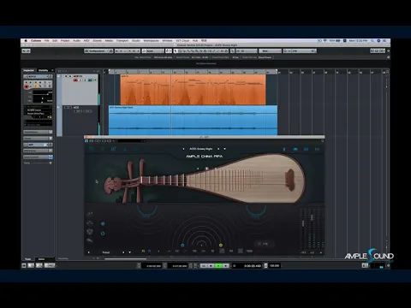Open the FX panel icon in the Pipa plugin

(135, 149)
